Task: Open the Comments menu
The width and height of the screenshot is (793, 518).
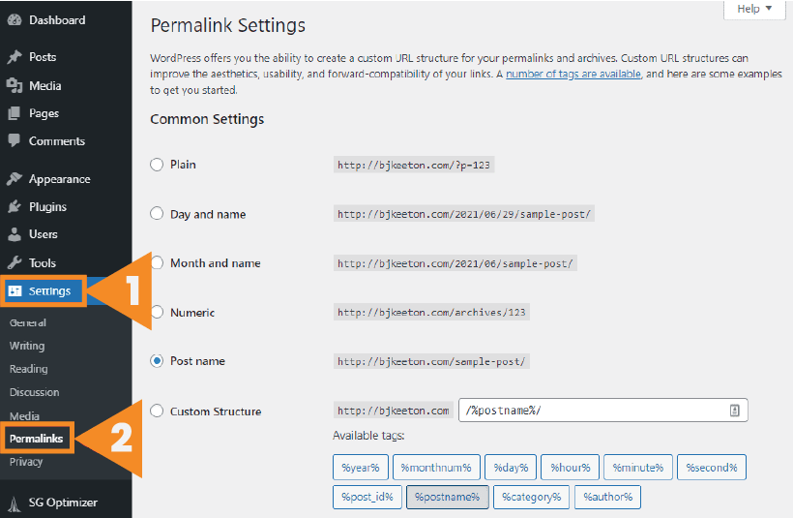Action: (x=57, y=140)
